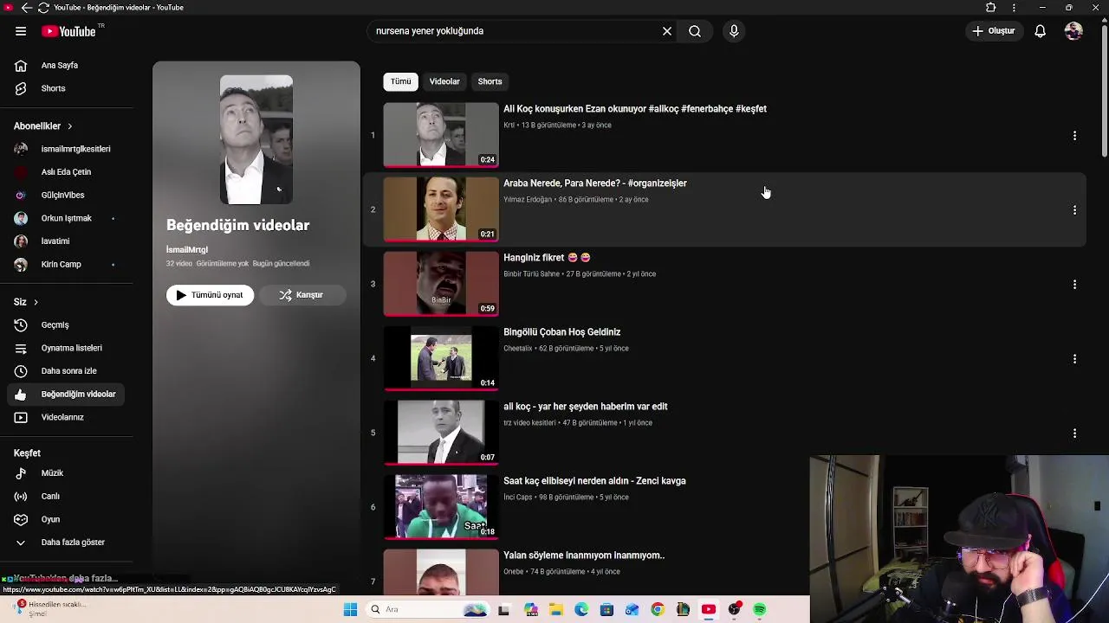Viewport: 1109px width, 623px height.
Task: Open the account avatar menu
Action: click(1073, 31)
